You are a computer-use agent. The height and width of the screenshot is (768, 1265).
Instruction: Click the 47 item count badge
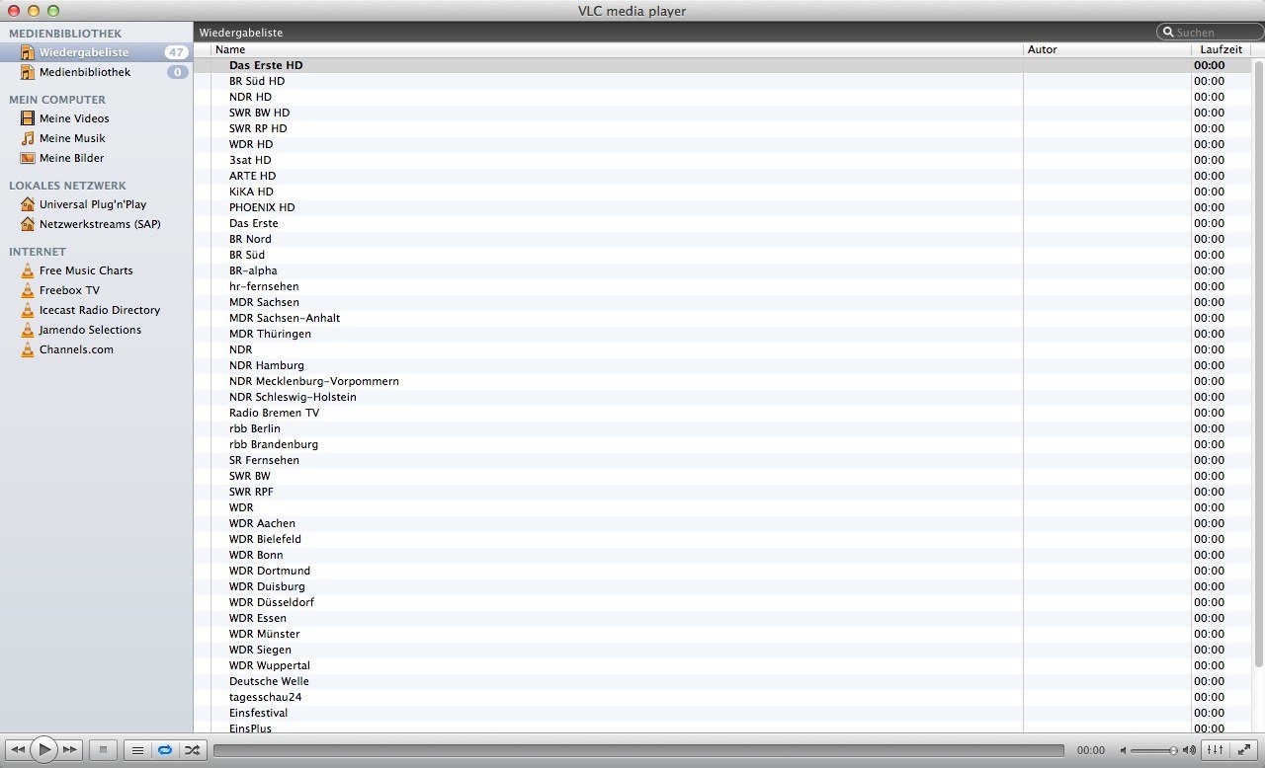click(177, 52)
